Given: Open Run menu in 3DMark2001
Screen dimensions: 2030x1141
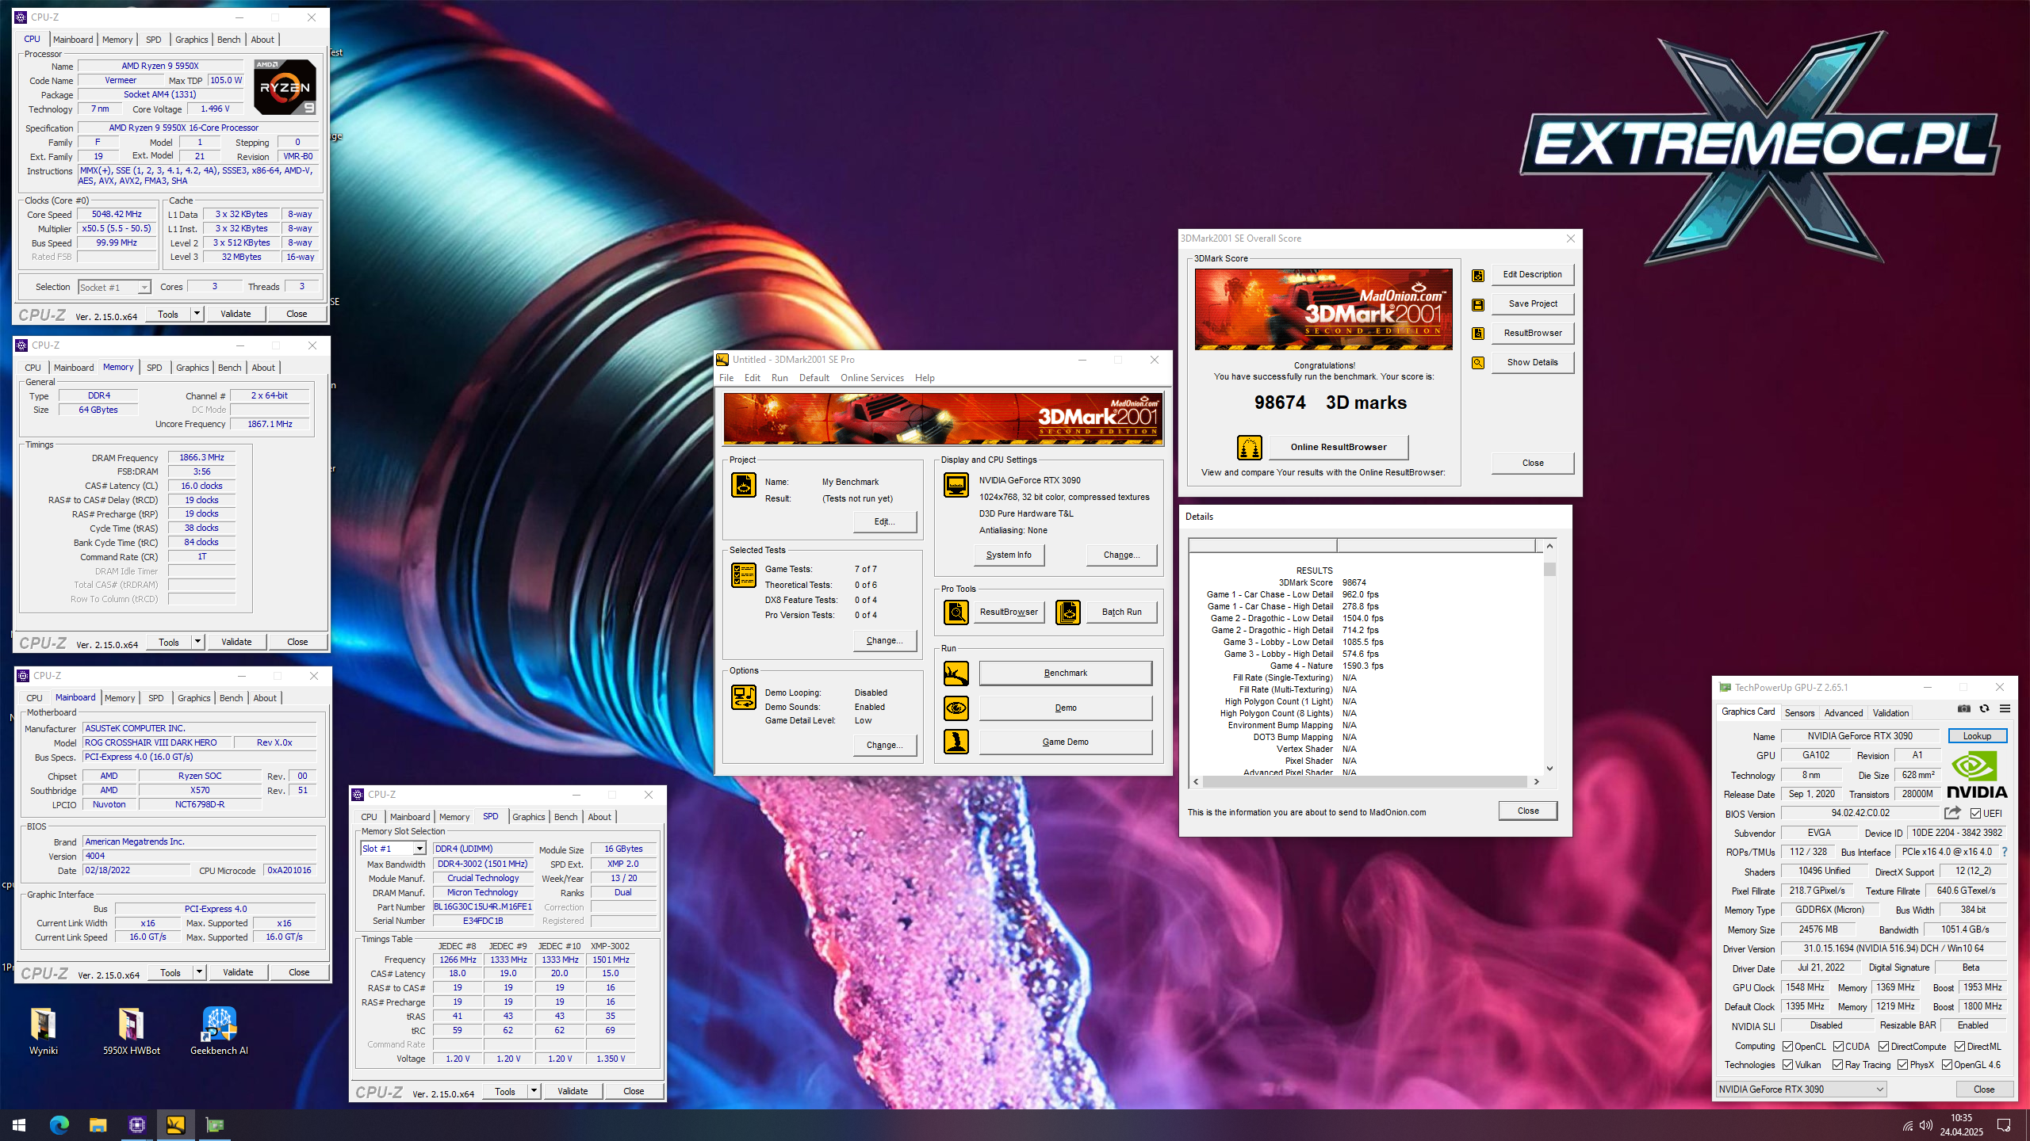Looking at the screenshot, I should pos(779,378).
